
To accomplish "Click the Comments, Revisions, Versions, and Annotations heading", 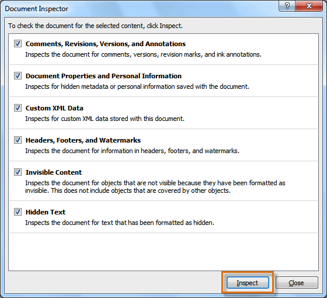I will click(106, 44).
